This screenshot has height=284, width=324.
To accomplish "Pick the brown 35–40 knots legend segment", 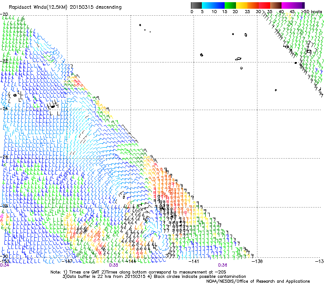I will [276, 5].
